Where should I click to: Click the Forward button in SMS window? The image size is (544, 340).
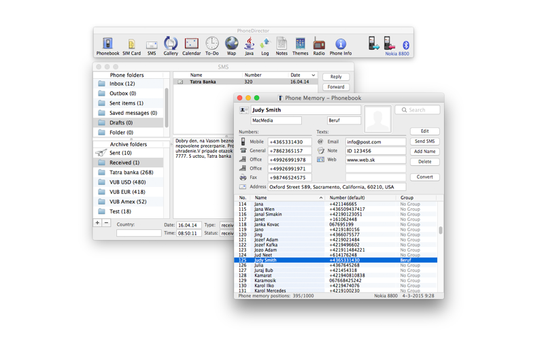coord(336,87)
